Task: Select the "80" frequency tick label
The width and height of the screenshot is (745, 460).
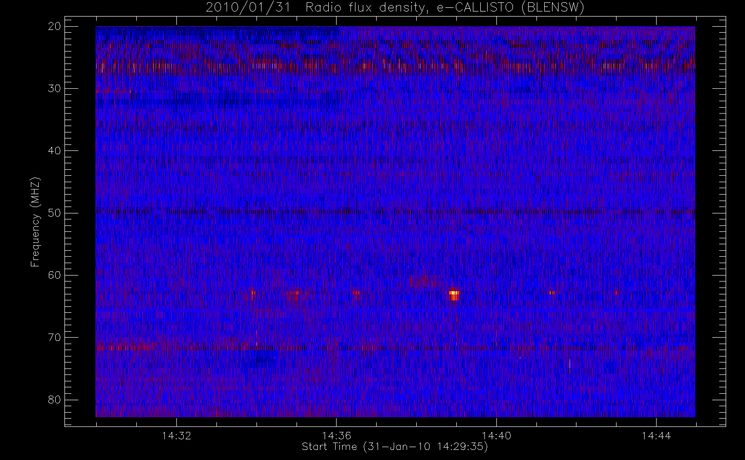Action: (55, 400)
